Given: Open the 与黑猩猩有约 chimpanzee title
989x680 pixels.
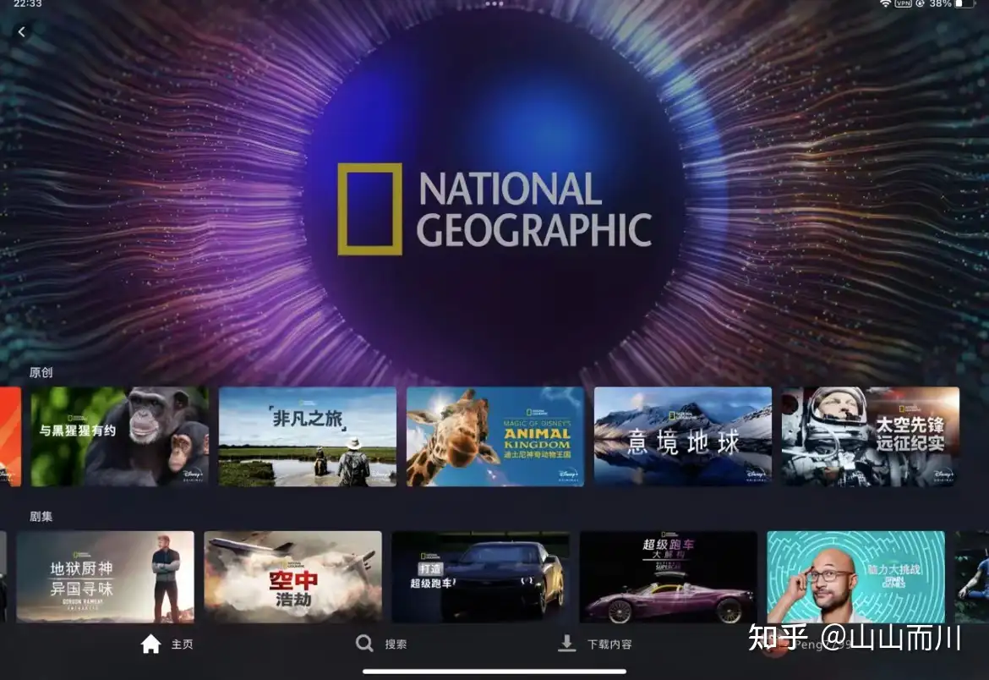Looking at the screenshot, I should pos(120,436).
